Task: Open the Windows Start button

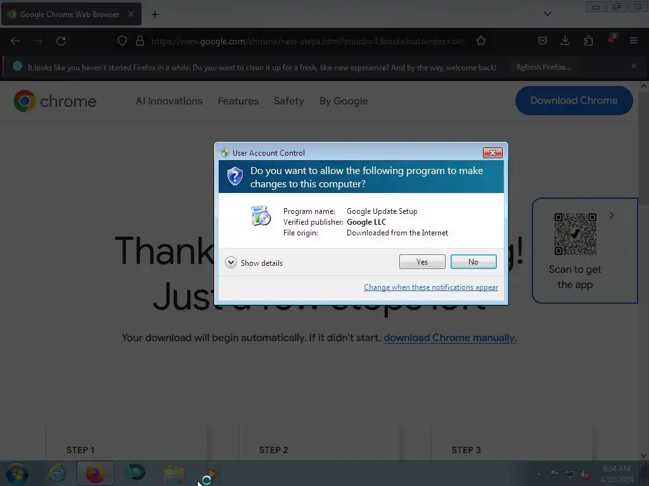Action: tap(17, 473)
